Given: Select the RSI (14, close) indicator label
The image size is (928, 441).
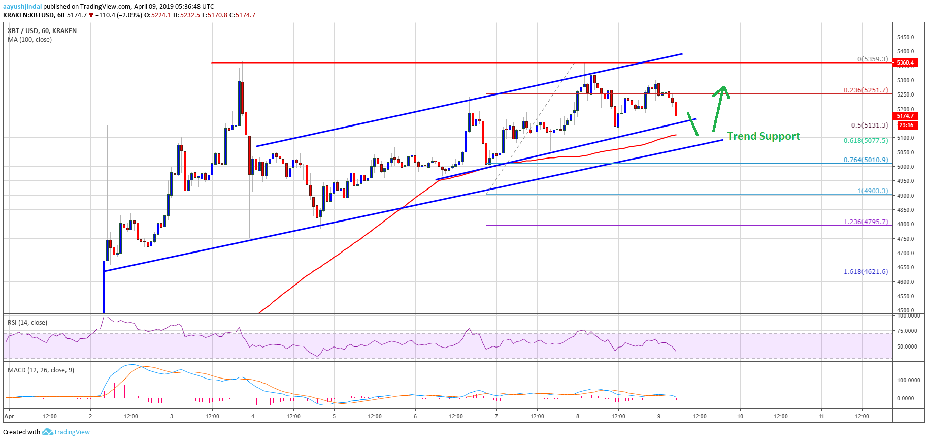Looking at the screenshot, I should 27,323.
